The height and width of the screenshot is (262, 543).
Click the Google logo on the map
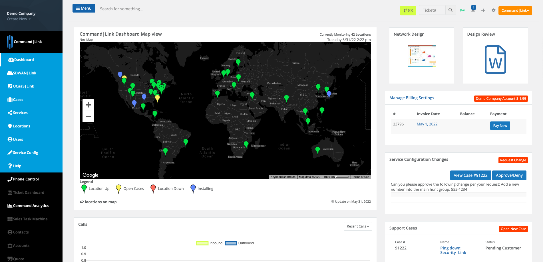point(90,175)
